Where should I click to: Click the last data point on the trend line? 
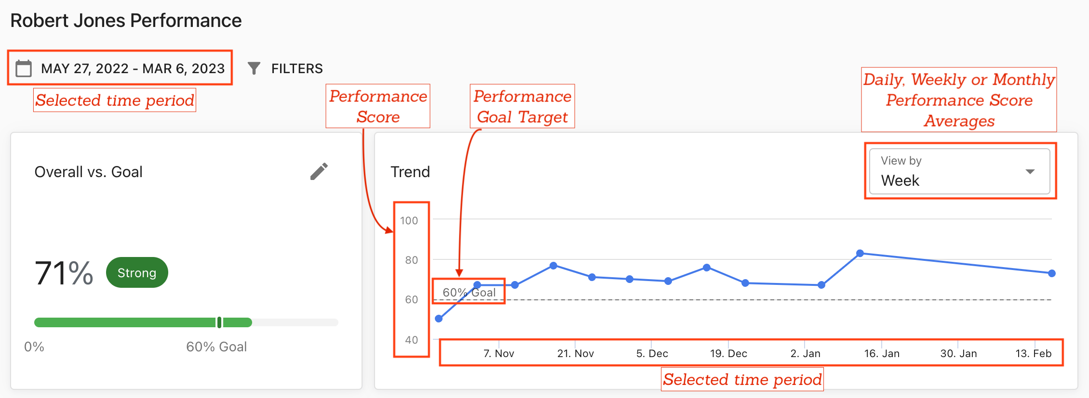click(1052, 273)
